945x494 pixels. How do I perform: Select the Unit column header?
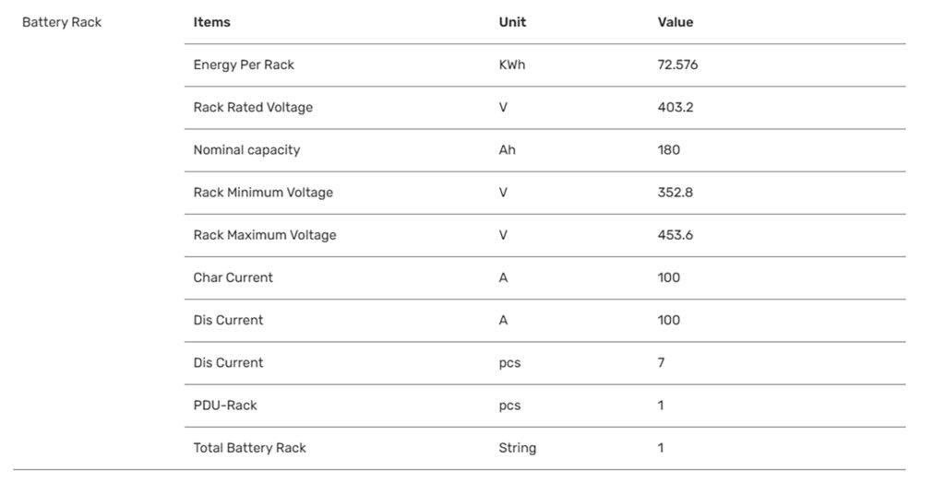click(x=511, y=22)
